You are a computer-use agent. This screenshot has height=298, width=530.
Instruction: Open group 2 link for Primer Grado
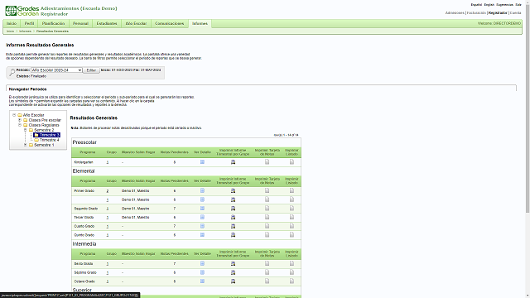click(x=108, y=191)
